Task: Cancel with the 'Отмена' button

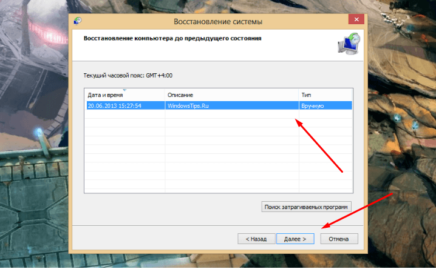Action: tap(339, 239)
